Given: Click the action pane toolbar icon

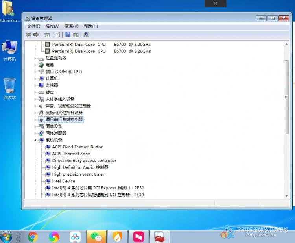Looking at the screenshot, I should 76,35.
